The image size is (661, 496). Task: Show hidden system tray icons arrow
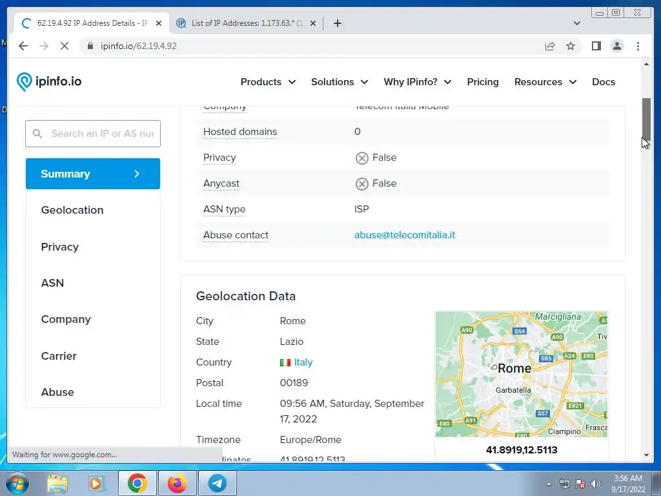(549, 484)
